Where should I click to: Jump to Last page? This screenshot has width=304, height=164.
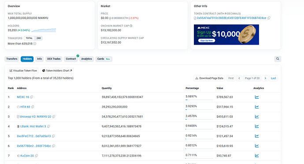pyautogui.click(x=273, y=78)
